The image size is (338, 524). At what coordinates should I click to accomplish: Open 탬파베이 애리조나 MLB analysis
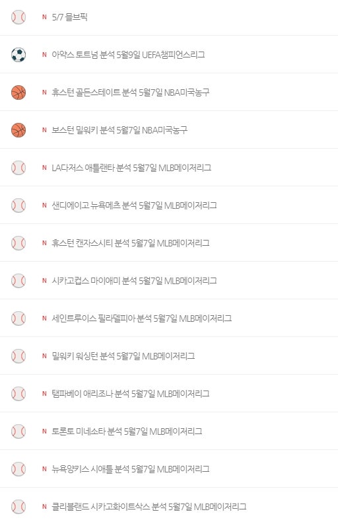pos(130,394)
